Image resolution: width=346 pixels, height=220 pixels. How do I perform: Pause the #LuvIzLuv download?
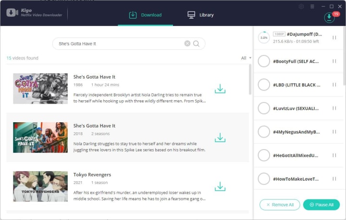(x=334, y=108)
